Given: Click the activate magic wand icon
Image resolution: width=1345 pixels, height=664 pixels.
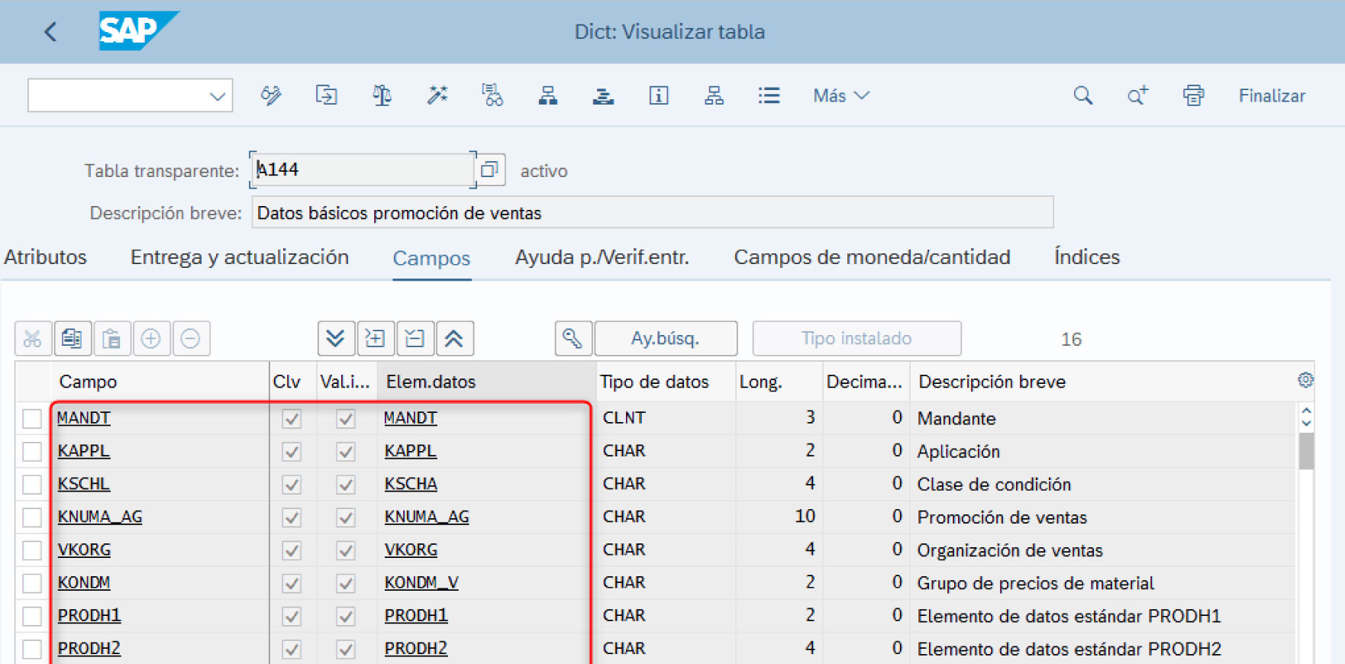Looking at the screenshot, I should (437, 95).
